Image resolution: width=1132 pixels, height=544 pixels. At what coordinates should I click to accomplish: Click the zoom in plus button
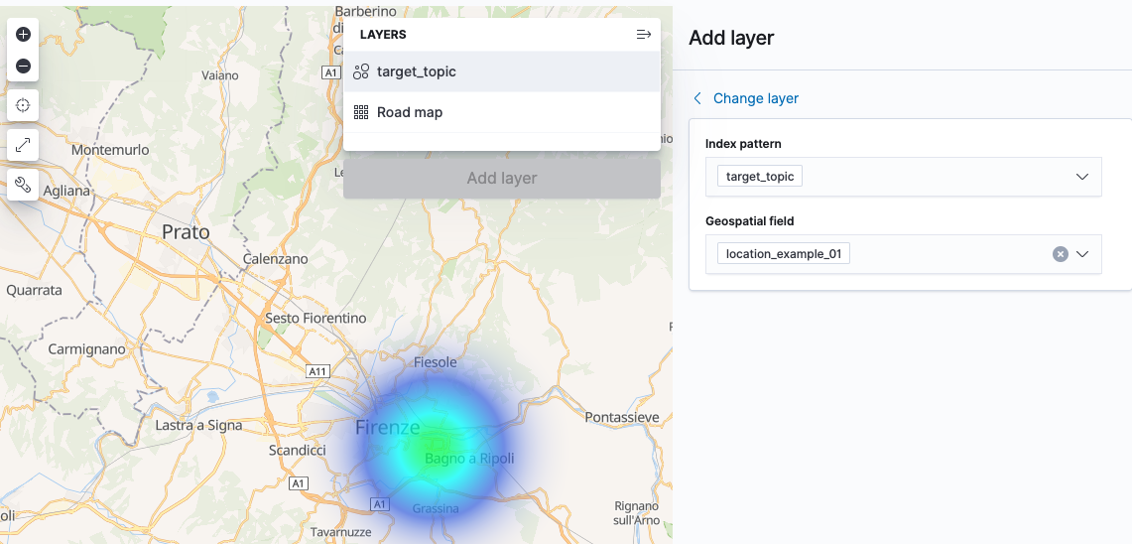24,34
